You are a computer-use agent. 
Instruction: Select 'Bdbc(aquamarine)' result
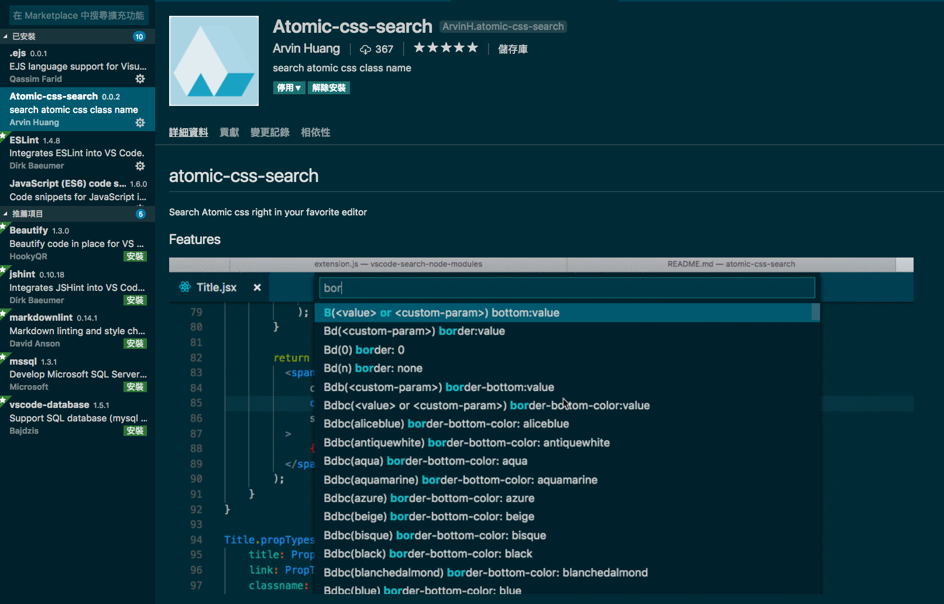567,480
